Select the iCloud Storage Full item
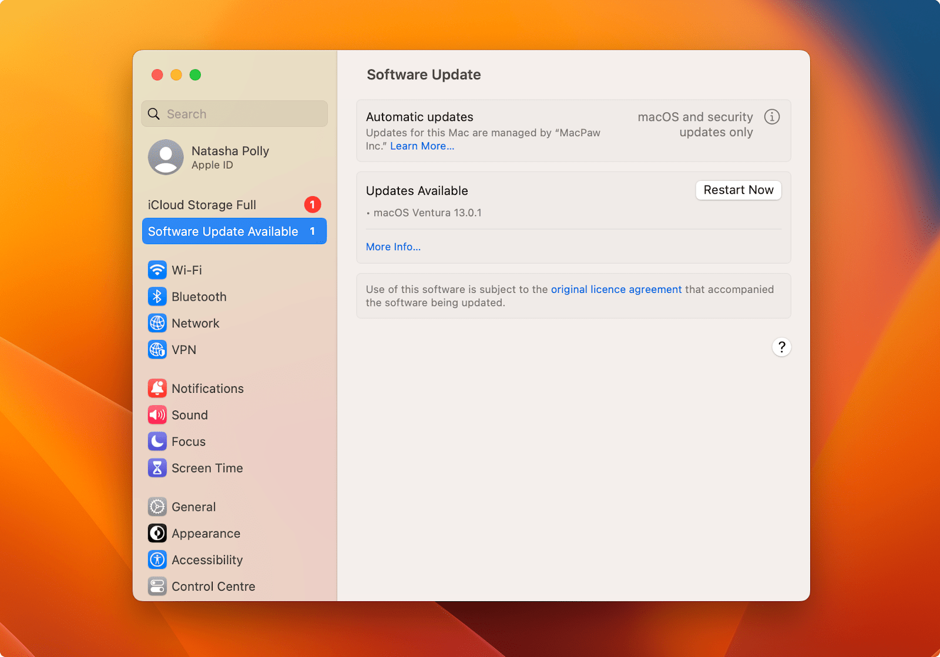 (x=202, y=205)
